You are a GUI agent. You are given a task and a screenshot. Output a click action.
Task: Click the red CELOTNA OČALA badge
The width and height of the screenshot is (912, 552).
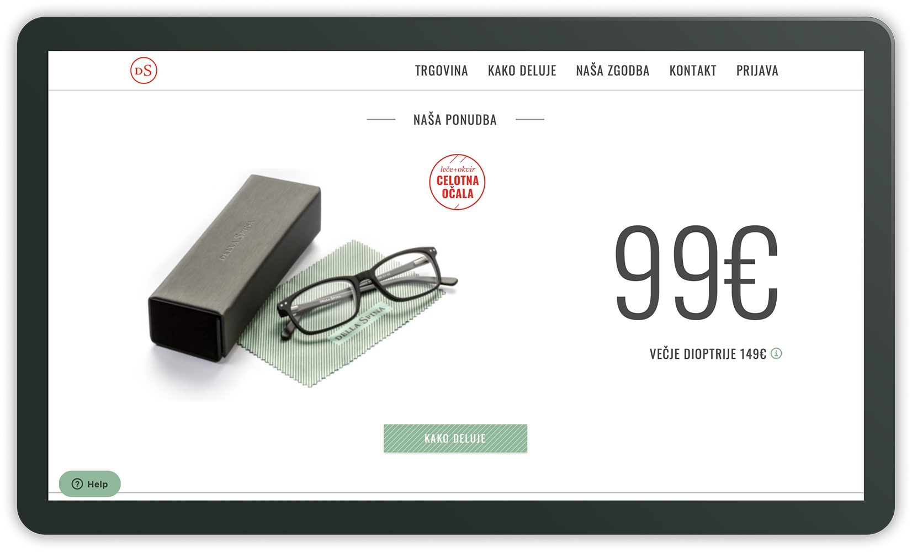click(457, 182)
